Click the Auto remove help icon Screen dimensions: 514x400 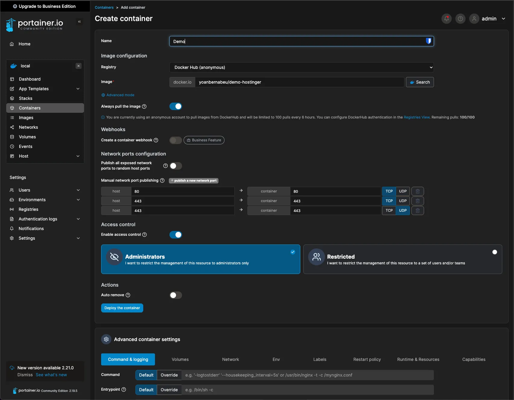128,295
